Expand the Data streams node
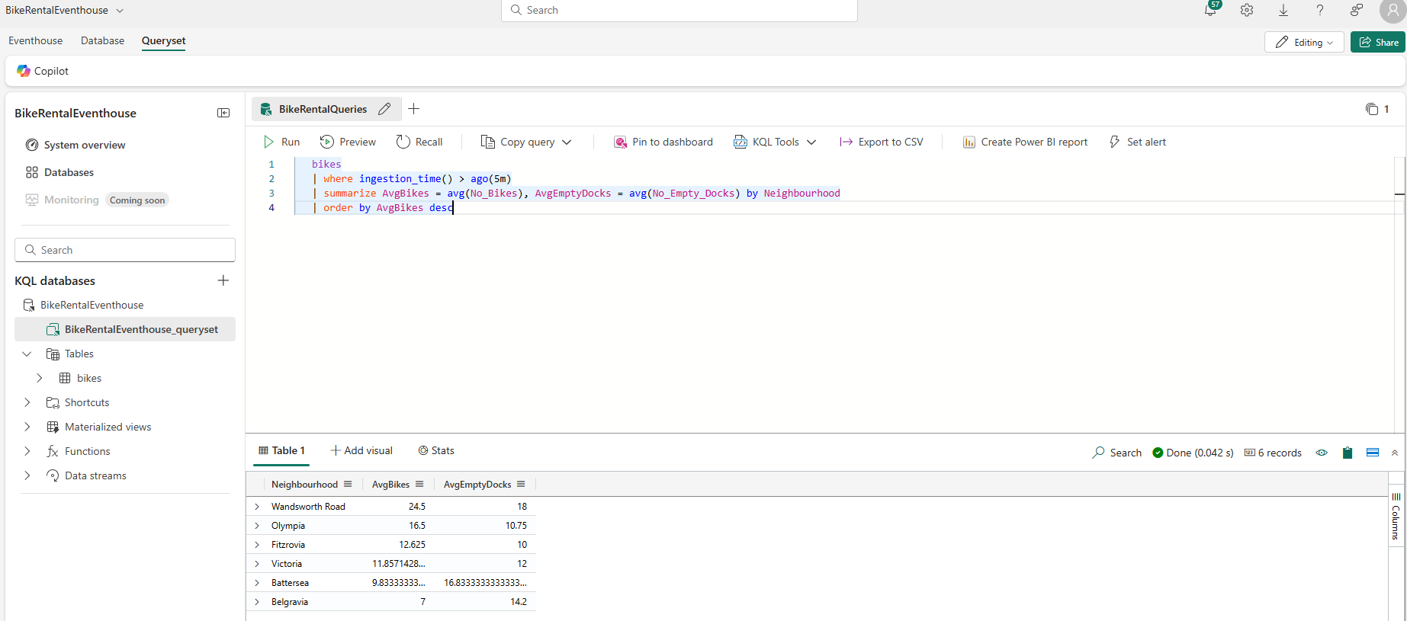The height and width of the screenshot is (621, 1407). pos(27,475)
